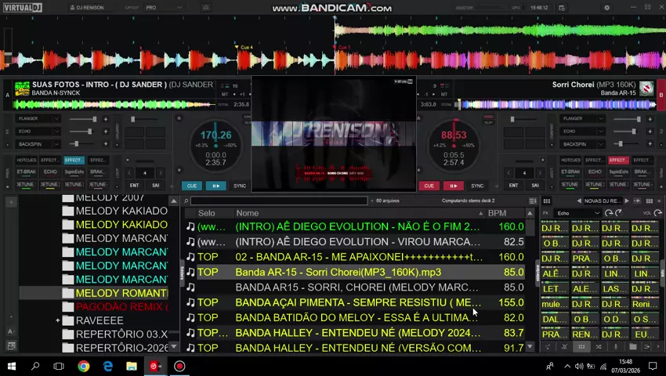
Task: Switch to HOTCUES pad page on right deck
Action: click(570, 160)
